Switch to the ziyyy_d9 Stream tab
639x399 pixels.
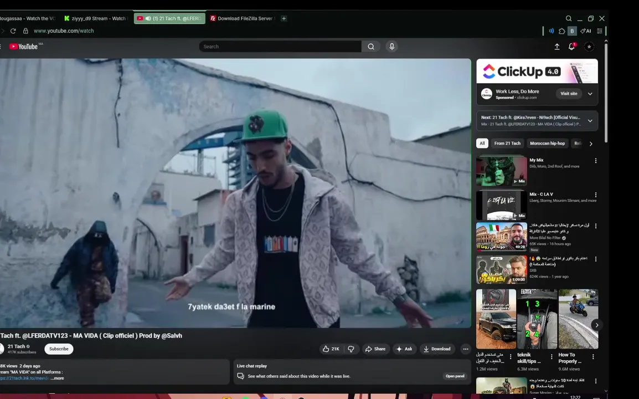(96, 18)
